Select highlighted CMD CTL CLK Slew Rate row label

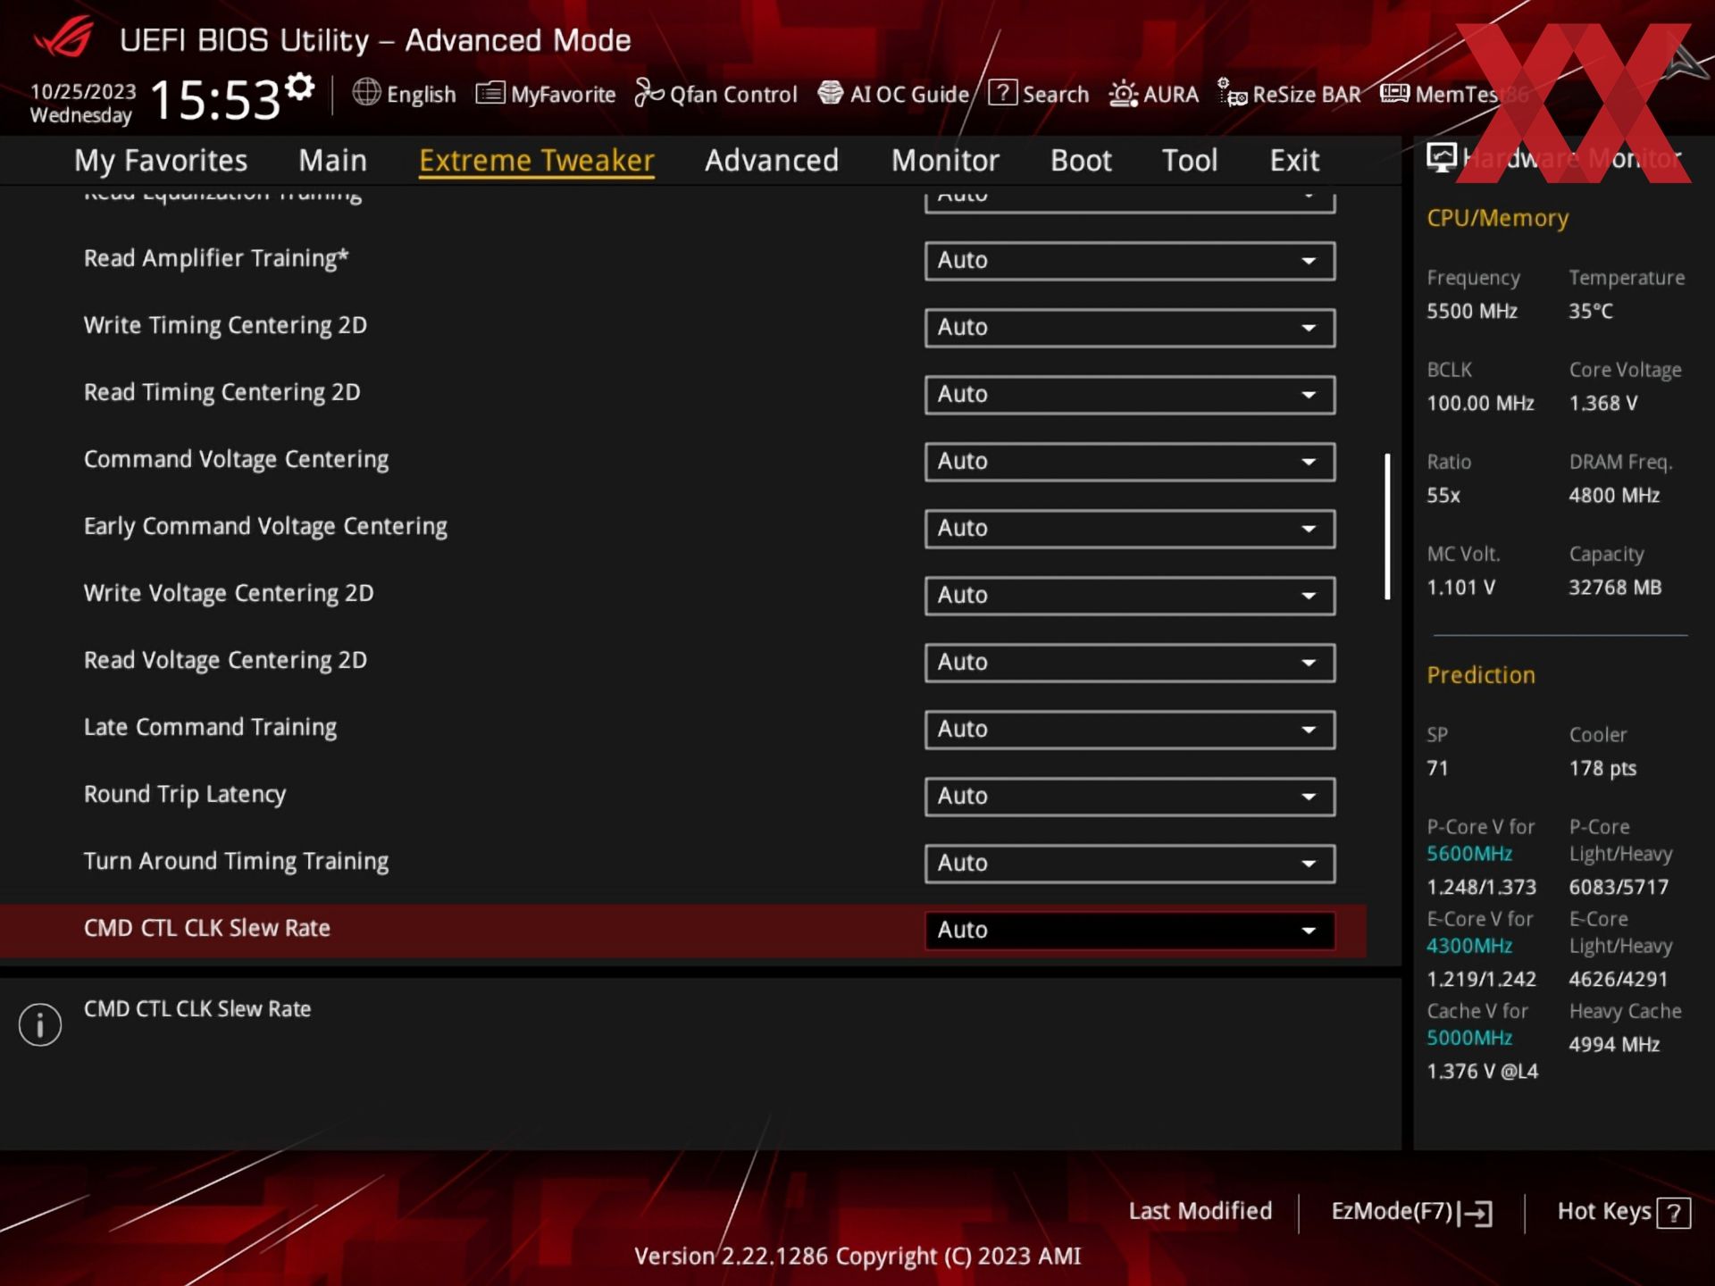pos(207,928)
